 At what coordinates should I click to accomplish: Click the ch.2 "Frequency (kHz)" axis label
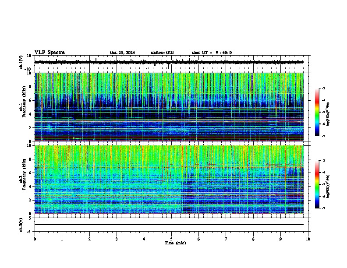[24, 174]
